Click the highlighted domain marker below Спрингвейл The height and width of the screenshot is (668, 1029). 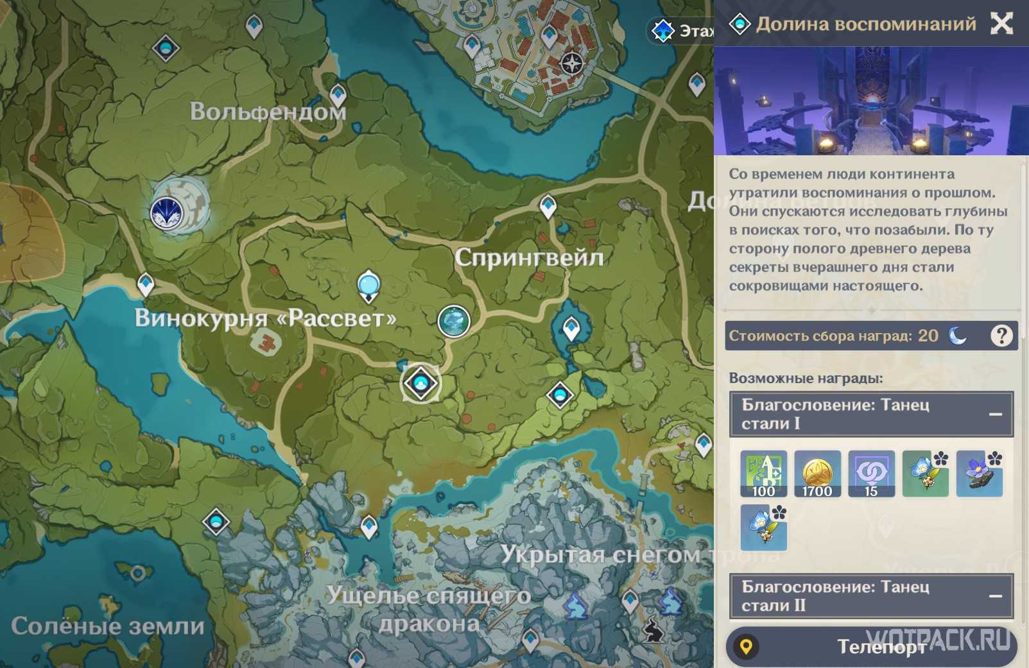point(421,383)
